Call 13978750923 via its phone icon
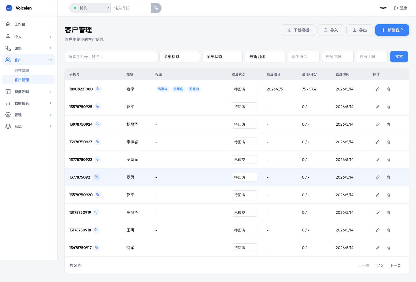This screenshot has height=282, width=416. point(98,142)
